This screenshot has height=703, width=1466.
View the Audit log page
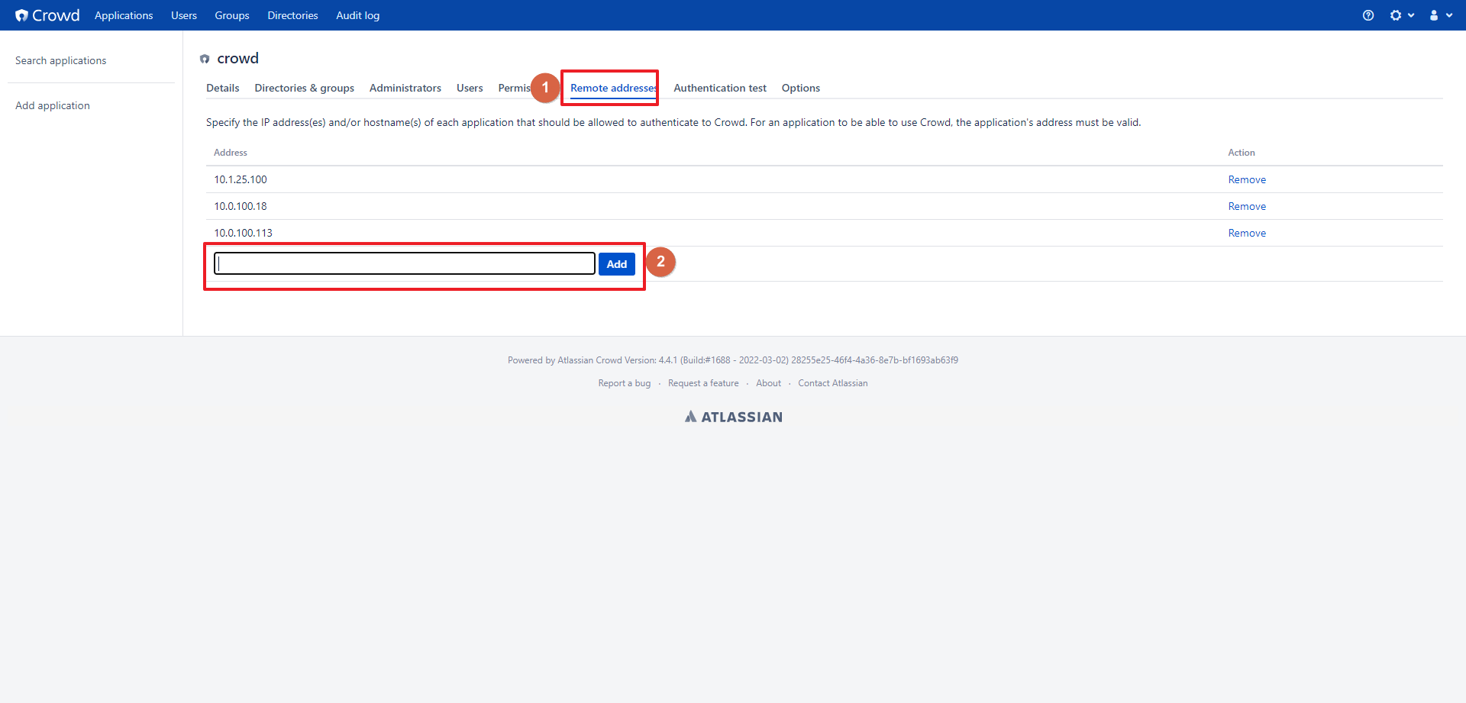[357, 15]
